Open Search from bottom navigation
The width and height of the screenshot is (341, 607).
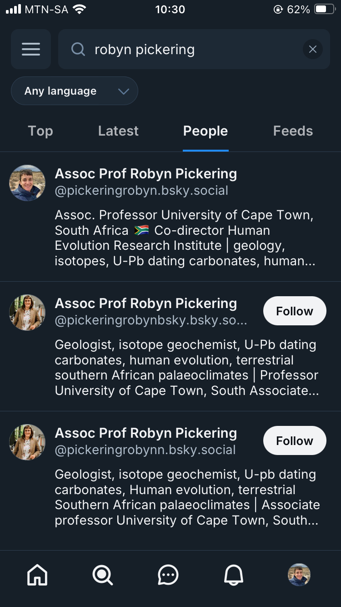[x=103, y=575]
